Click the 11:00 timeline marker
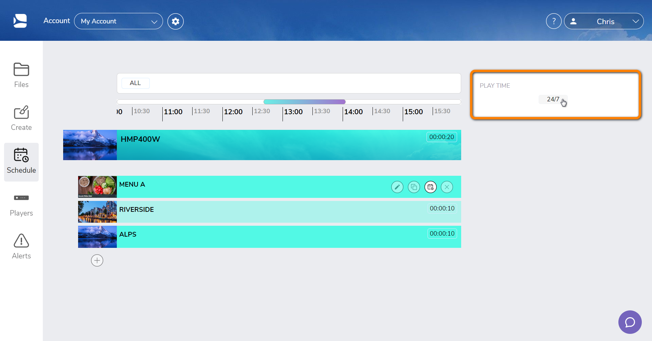Viewport: 652px width, 341px height. tap(173, 112)
